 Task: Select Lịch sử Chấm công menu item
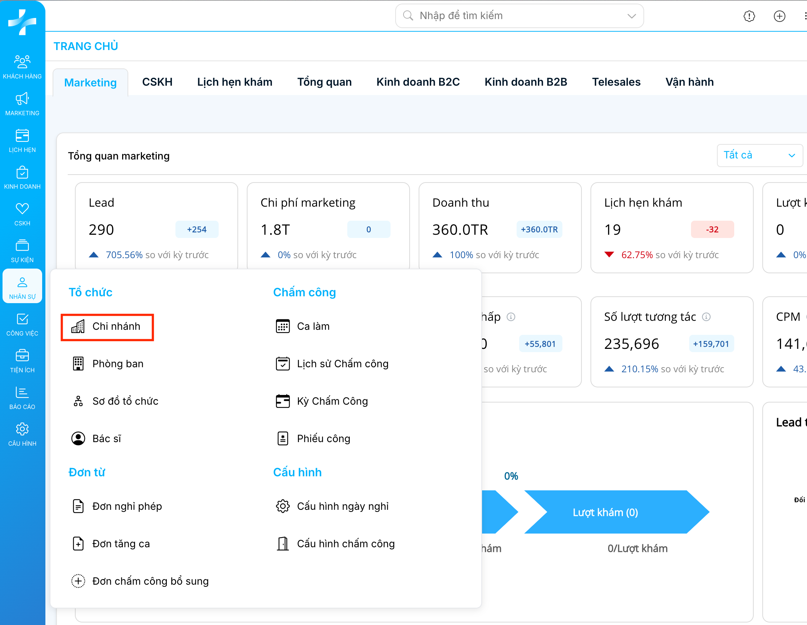point(342,364)
